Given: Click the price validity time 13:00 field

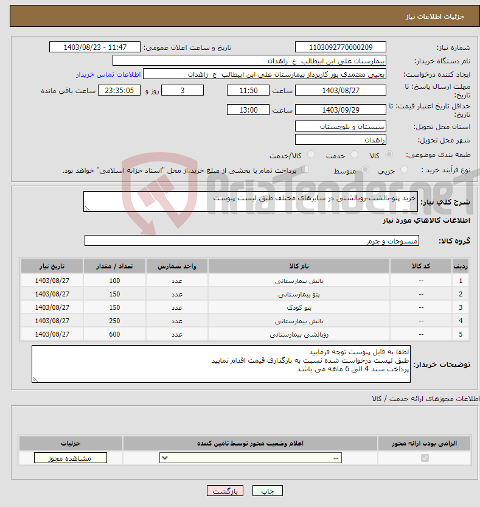Looking at the screenshot, I should pyautogui.click(x=248, y=110).
